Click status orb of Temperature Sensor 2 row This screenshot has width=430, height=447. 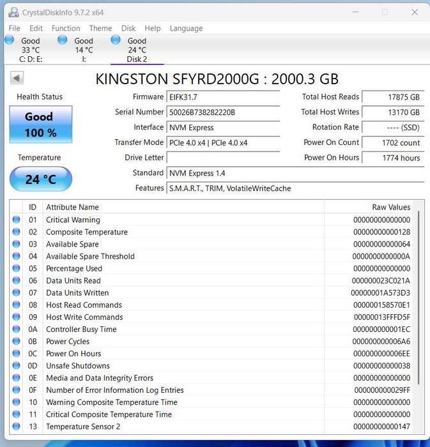16,426
